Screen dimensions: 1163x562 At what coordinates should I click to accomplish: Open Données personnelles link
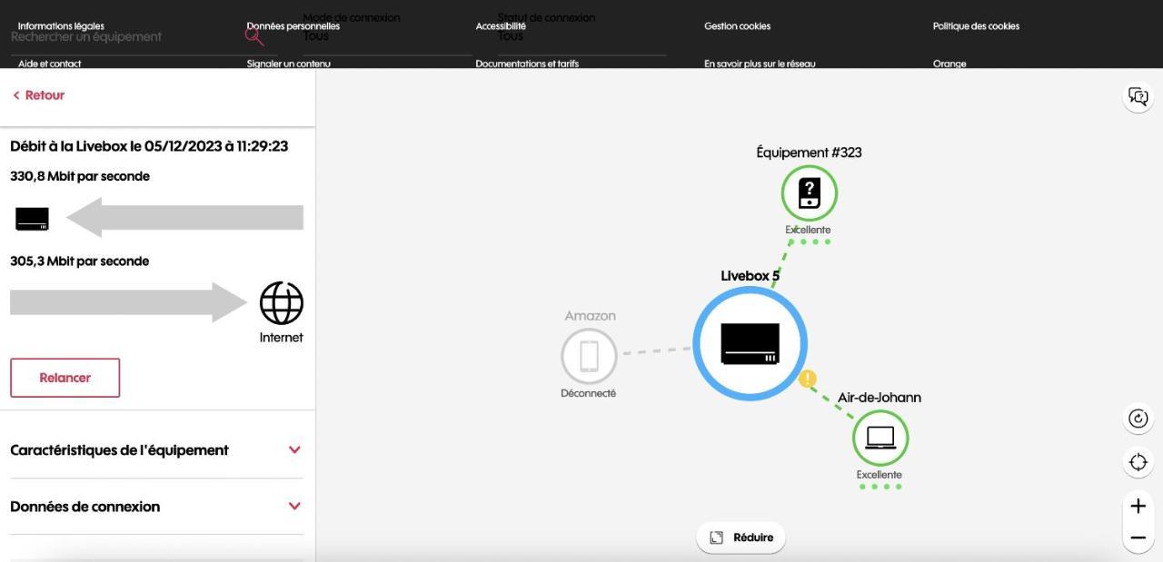(293, 26)
